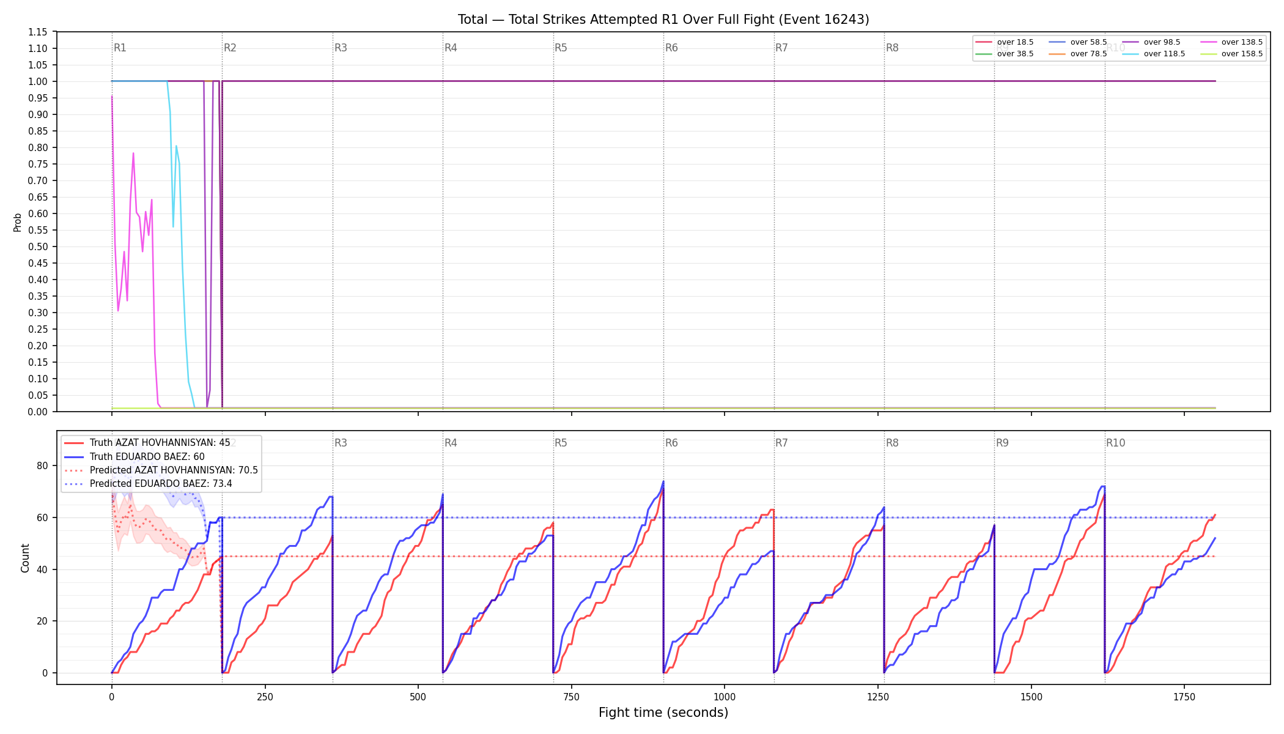This screenshot has height=734, width=1284.
Task: Click the 1.00 tick on the Prob axis
Action: pos(38,81)
